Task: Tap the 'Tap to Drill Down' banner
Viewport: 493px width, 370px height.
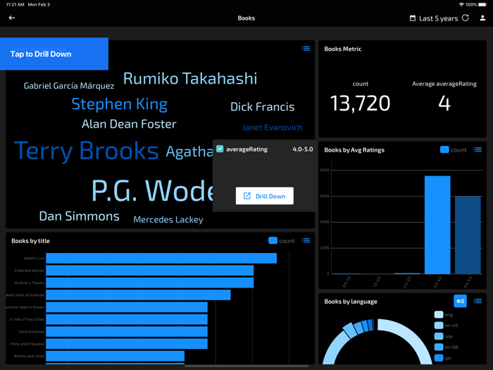Action: (x=54, y=54)
